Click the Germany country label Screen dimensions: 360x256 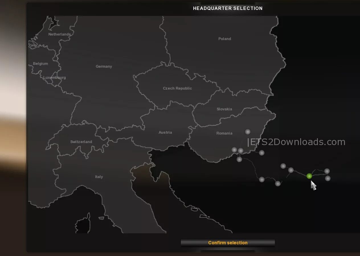[104, 67]
